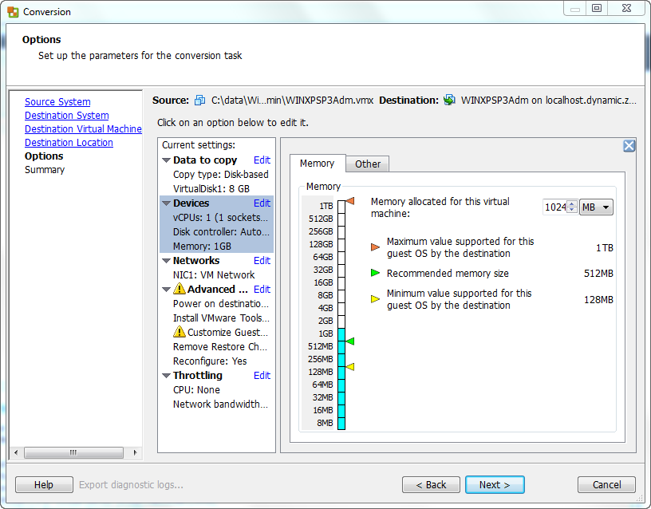Click the orange triangle legend icon

pyautogui.click(x=375, y=247)
